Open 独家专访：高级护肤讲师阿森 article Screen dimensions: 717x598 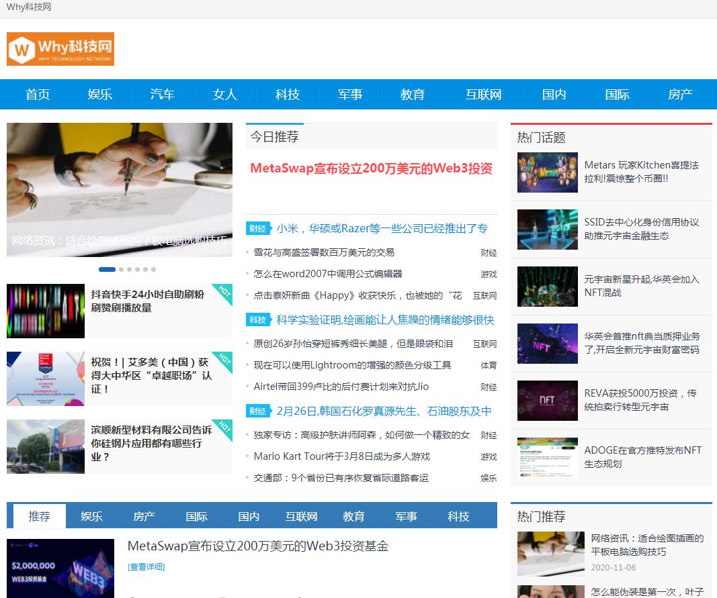pyautogui.click(x=362, y=435)
